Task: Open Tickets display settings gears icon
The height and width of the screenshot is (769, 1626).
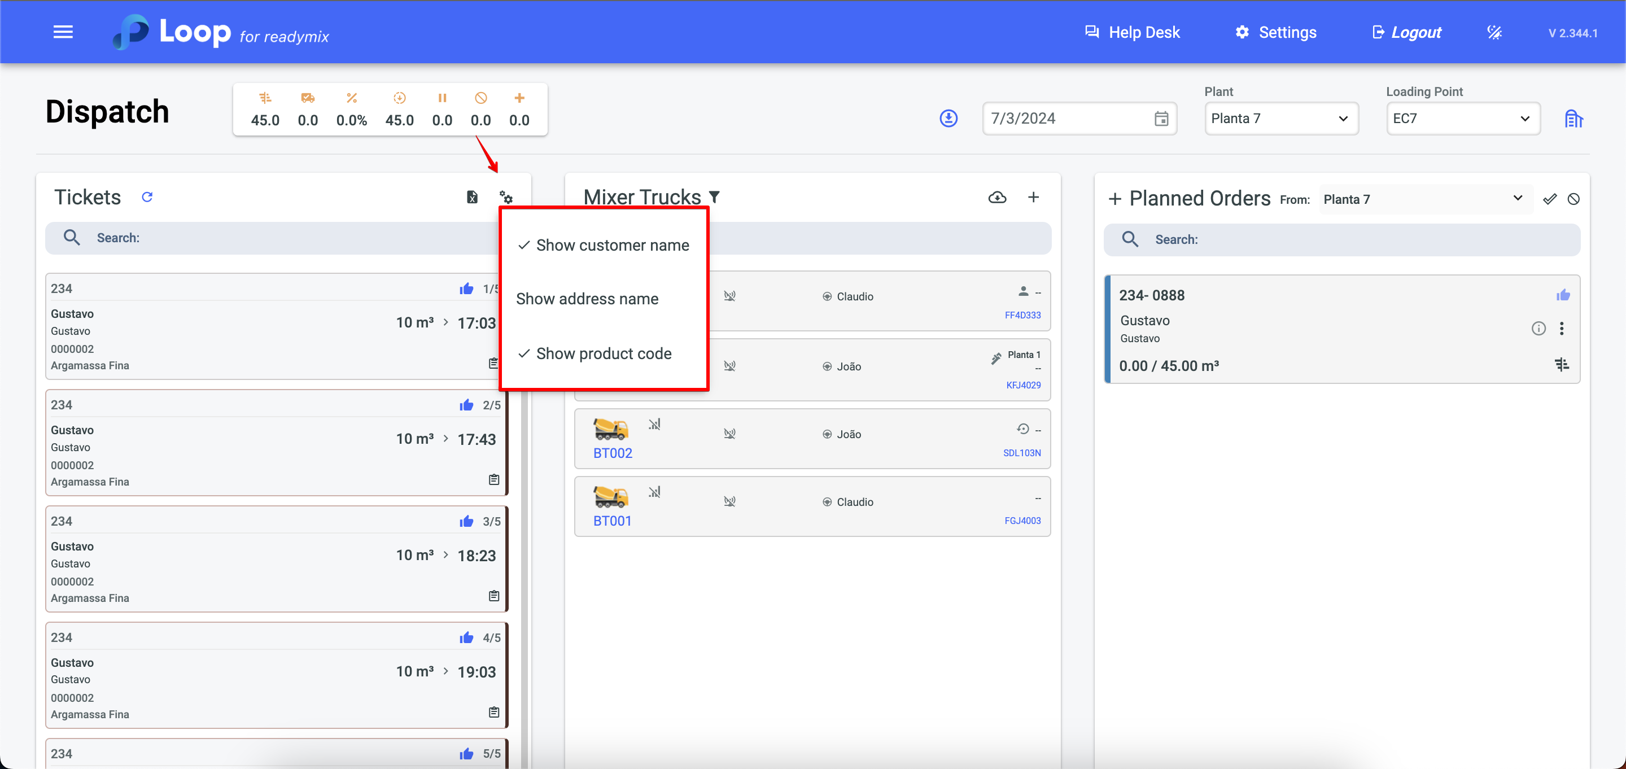Action: tap(506, 197)
